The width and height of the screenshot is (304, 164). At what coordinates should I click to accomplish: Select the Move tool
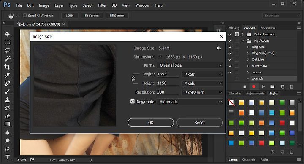point(7,34)
